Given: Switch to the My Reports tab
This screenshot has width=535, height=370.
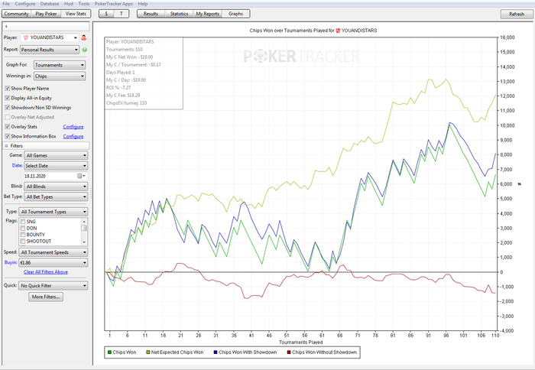Looking at the screenshot, I should pos(207,14).
